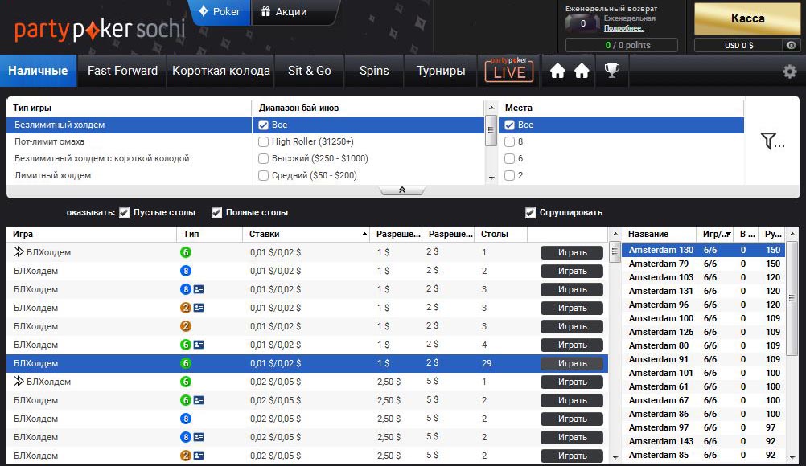
Task: Click the trophy leaderboard icon
Action: coord(612,71)
